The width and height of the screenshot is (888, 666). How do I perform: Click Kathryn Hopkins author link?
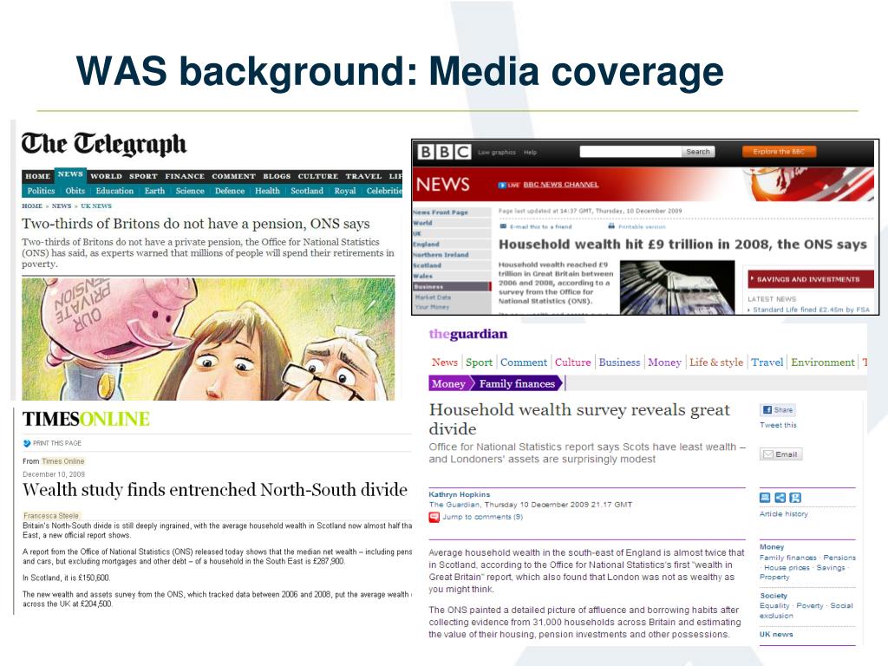coord(460,494)
